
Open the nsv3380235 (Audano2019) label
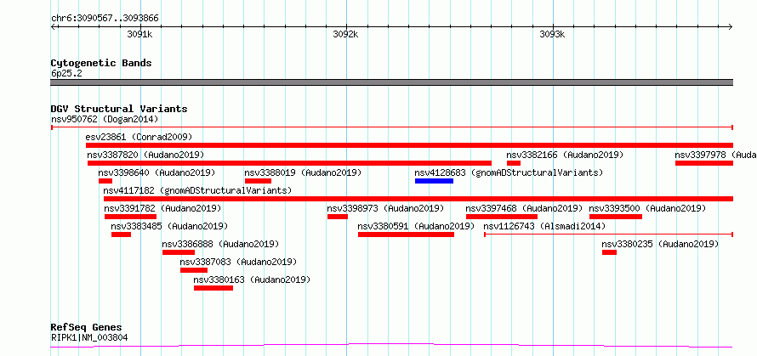(x=660, y=244)
